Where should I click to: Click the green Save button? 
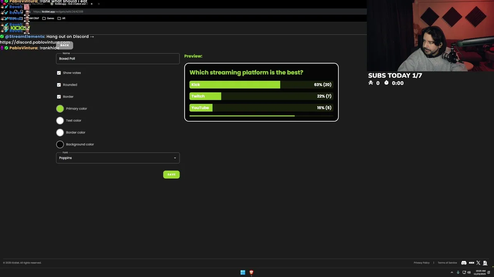171,174
